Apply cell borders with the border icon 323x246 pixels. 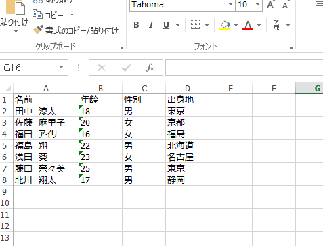(195, 25)
